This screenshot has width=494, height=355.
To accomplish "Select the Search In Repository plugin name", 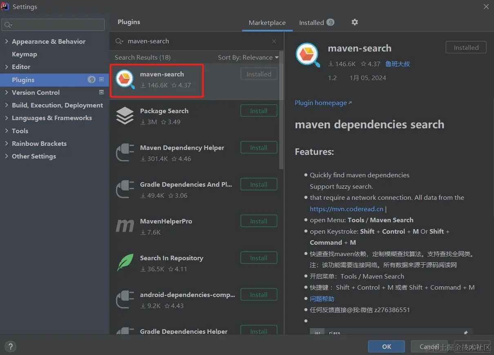I will (x=171, y=258).
